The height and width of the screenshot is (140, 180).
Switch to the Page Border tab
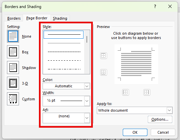click(x=37, y=18)
